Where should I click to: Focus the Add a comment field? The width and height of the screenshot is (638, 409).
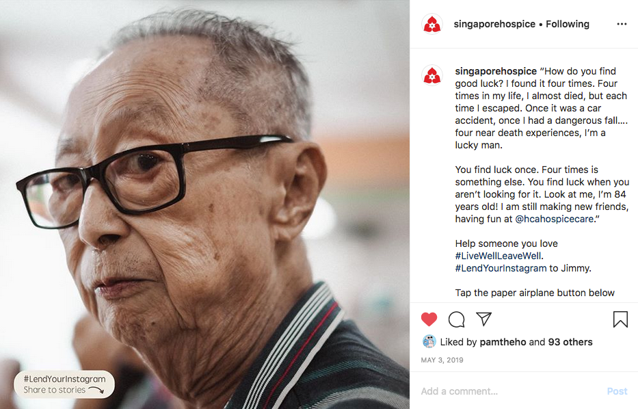509,391
